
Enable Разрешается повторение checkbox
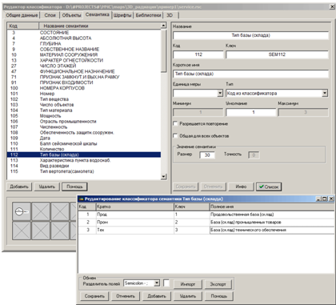tap(175, 124)
